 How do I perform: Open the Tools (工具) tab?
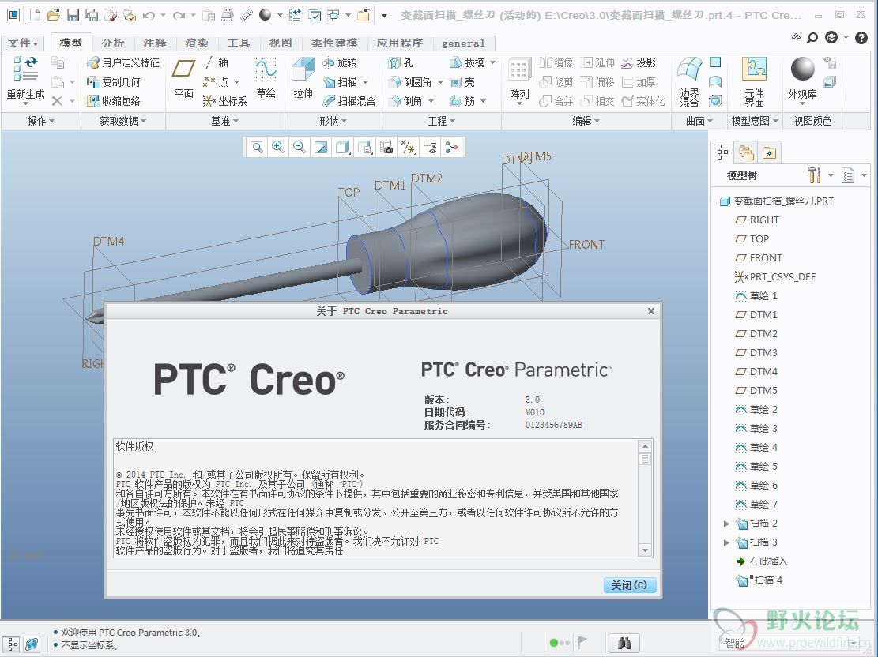pyautogui.click(x=239, y=43)
